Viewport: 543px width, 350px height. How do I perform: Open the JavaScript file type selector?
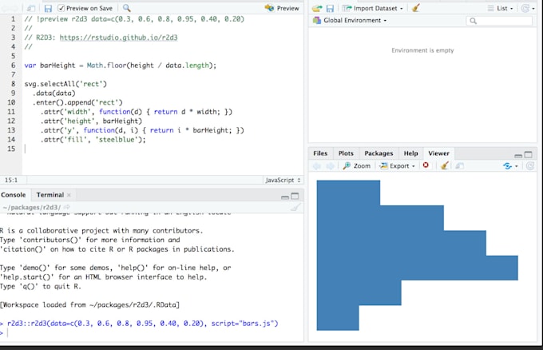(283, 181)
